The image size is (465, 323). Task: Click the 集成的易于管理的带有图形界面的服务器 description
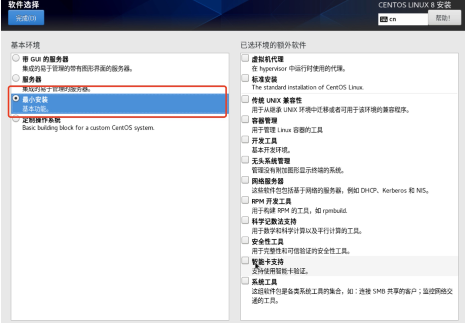(x=78, y=69)
